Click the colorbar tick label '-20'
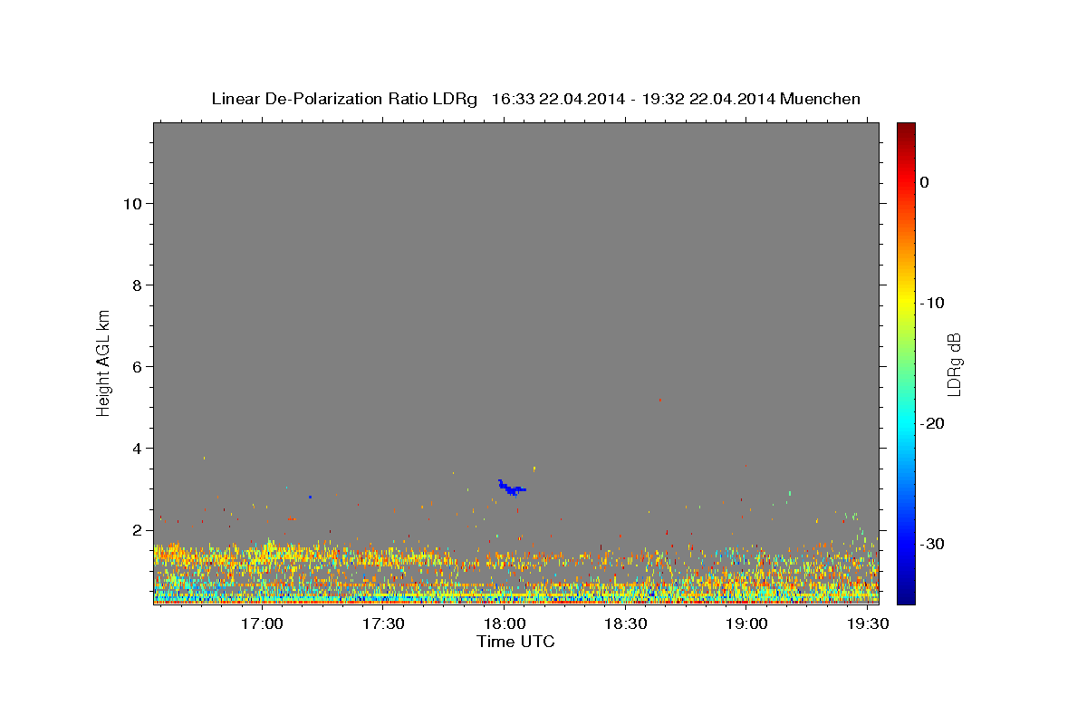This screenshot has height=725, width=1087. [x=933, y=423]
